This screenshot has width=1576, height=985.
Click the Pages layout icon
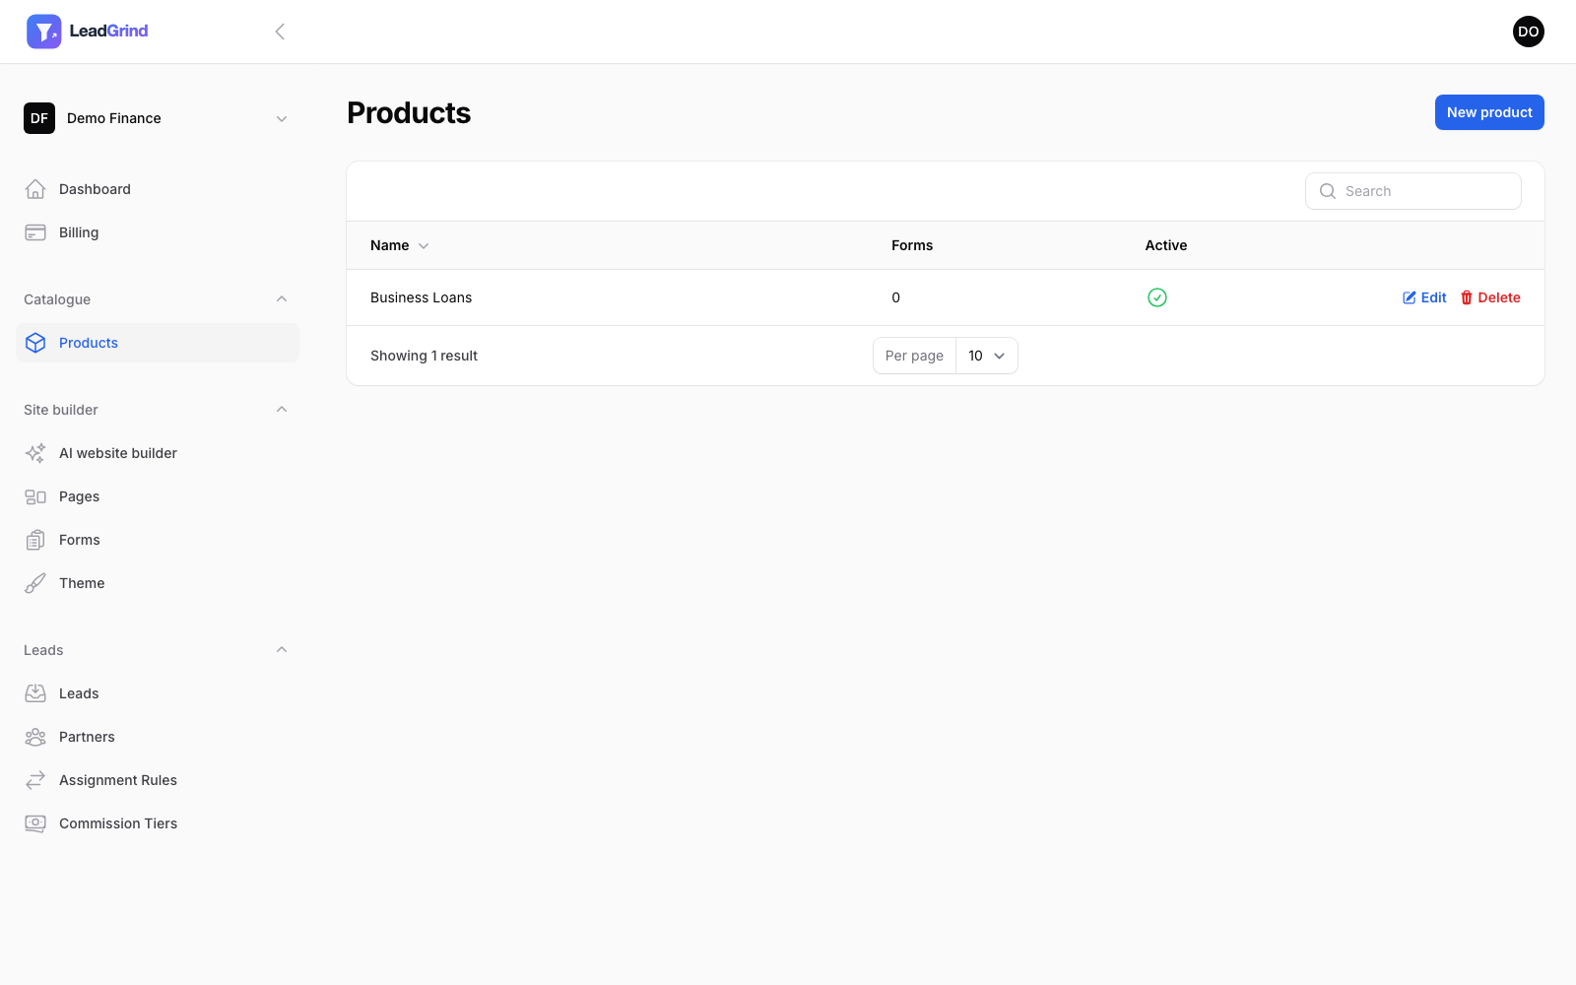(x=35, y=496)
